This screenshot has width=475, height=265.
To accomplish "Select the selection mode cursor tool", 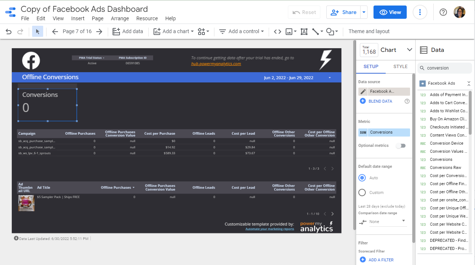I will click(37, 32).
